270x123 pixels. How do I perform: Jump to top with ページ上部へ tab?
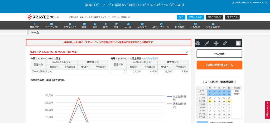point(267,110)
